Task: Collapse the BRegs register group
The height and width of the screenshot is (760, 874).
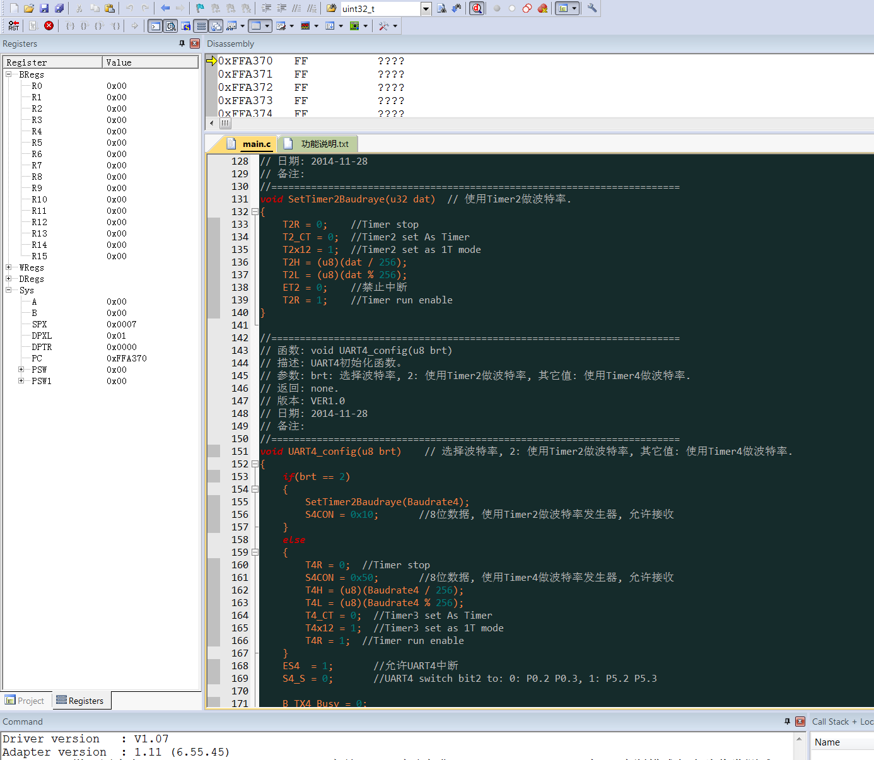Action: (x=9, y=74)
